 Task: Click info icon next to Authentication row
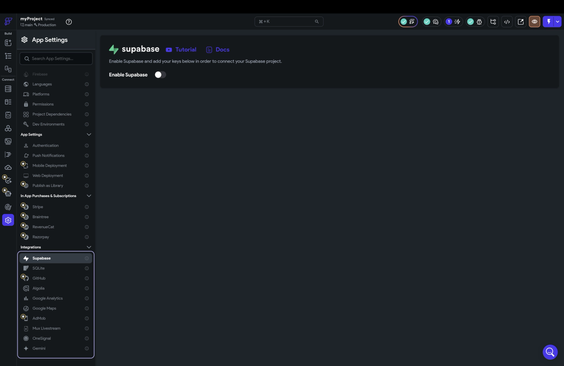(87, 145)
